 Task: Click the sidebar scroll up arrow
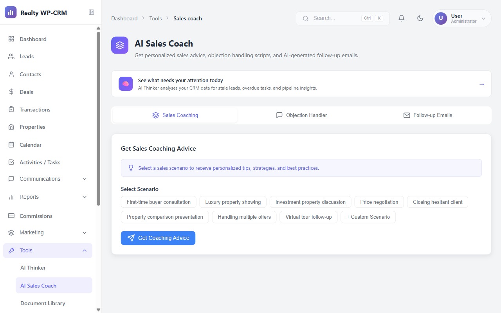pos(98,28)
